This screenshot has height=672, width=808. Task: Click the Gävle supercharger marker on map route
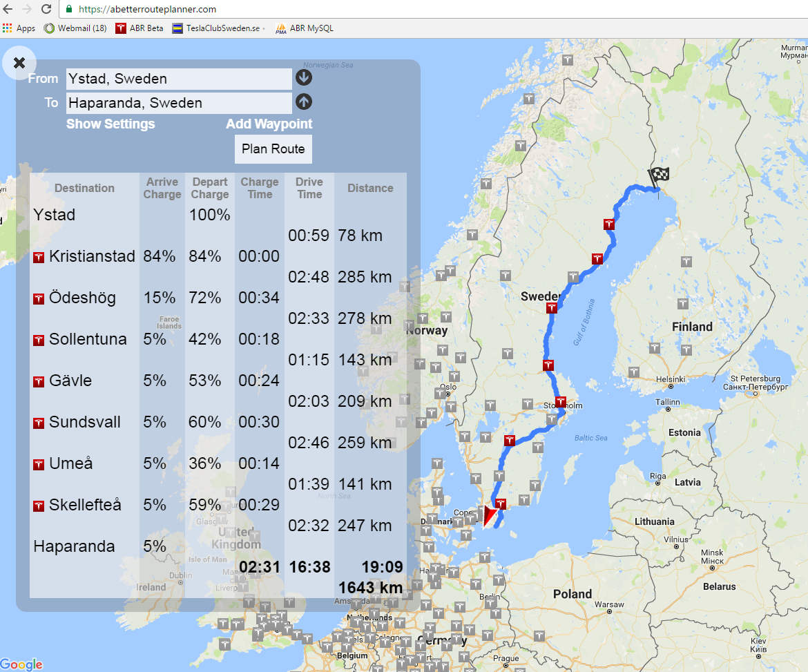(x=548, y=365)
